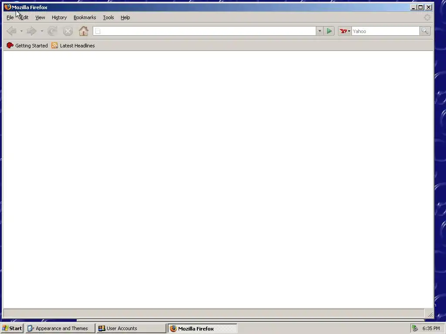Open the View menu
Viewport: 446px width, 334px height.
tap(40, 17)
